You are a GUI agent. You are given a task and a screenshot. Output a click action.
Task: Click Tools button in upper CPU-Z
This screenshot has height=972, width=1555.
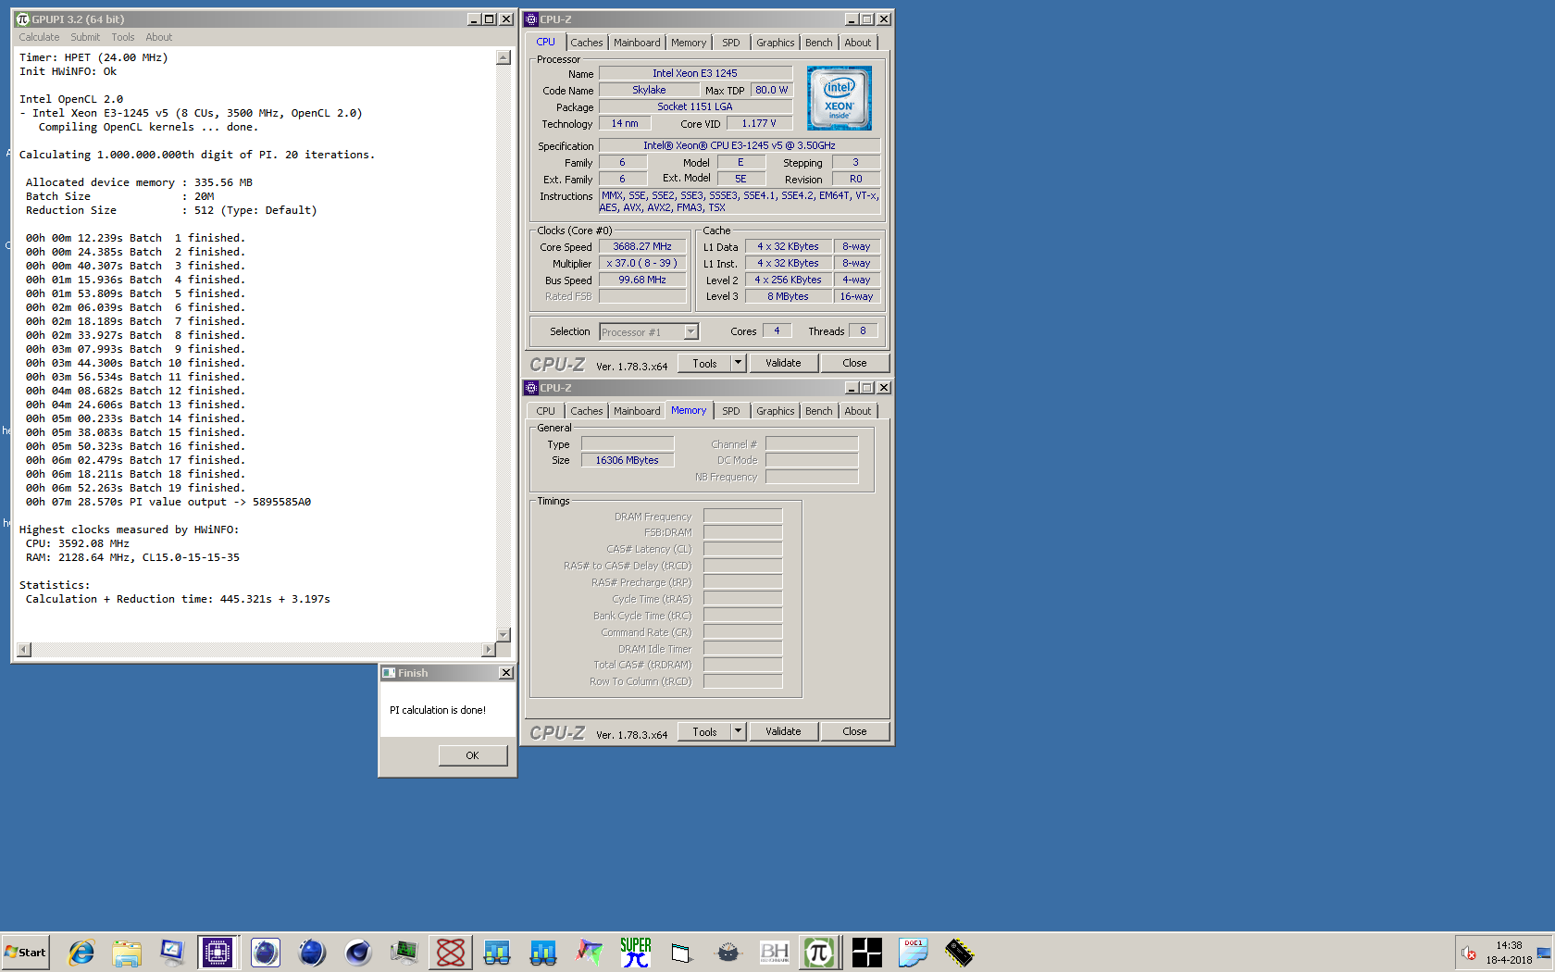[x=705, y=363]
